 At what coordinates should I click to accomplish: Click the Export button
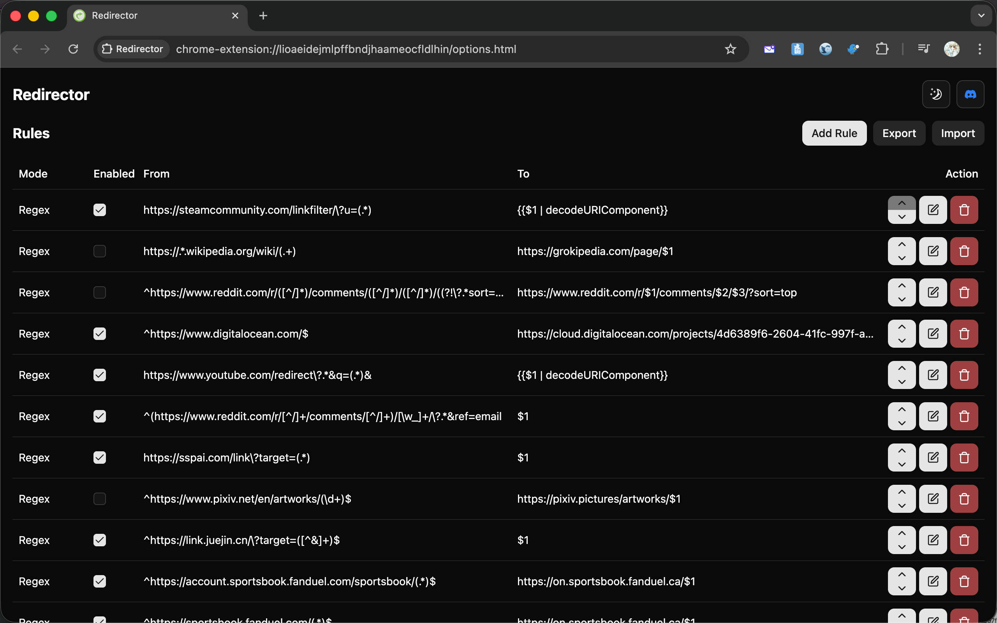pyautogui.click(x=898, y=133)
